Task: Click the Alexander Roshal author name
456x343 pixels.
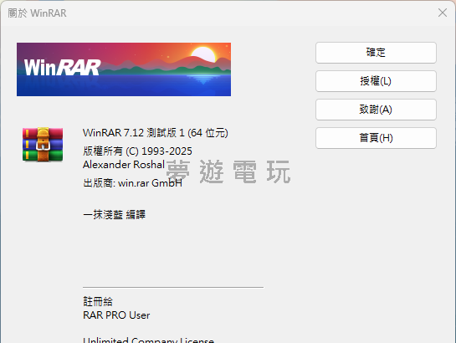Action: point(124,165)
